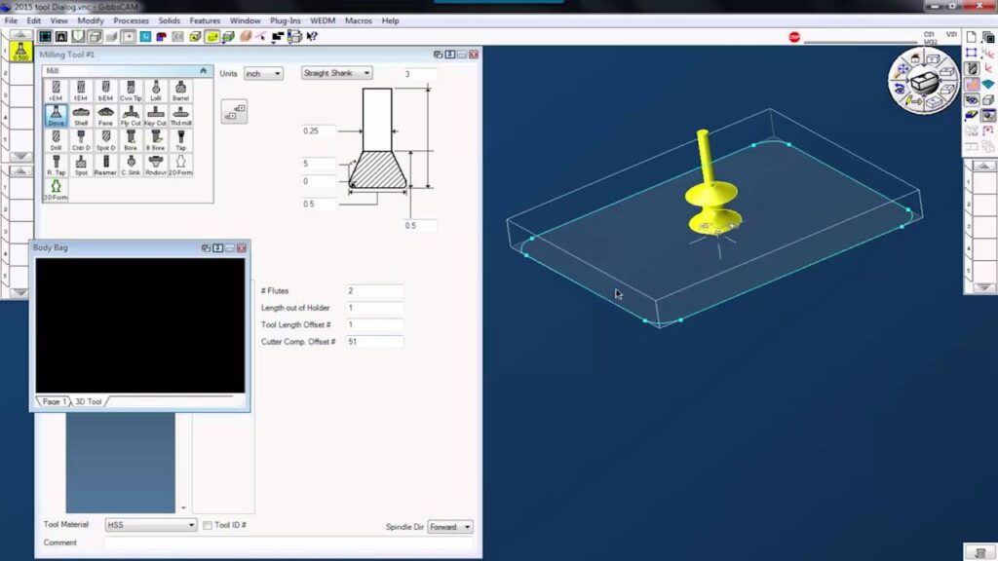998x561 pixels.
Task: Open the Spindle Dir Forward dropdown
Action: [x=450, y=527]
